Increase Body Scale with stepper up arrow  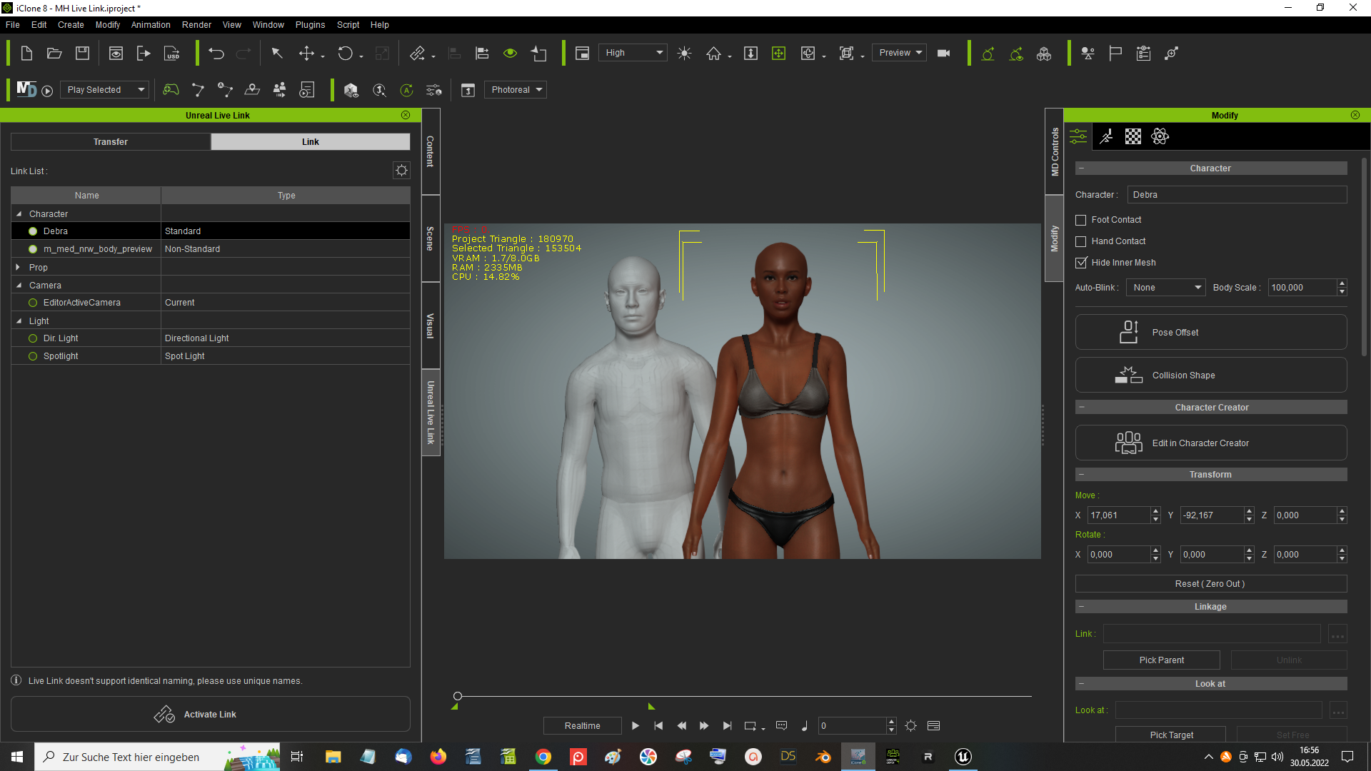(x=1342, y=283)
